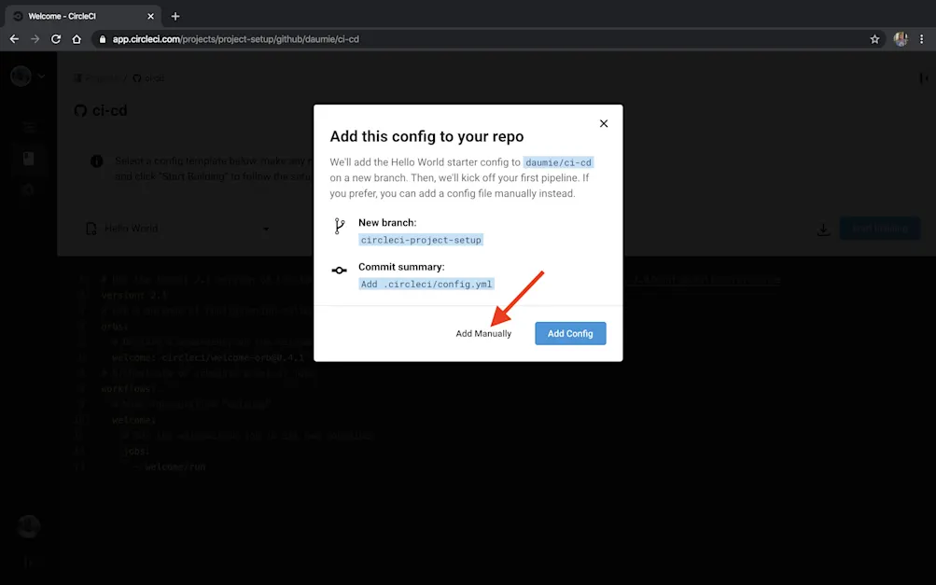Image resolution: width=936 pixels, height=585 pixels.
Task: Click the download config icon
Action: [823, 229]
